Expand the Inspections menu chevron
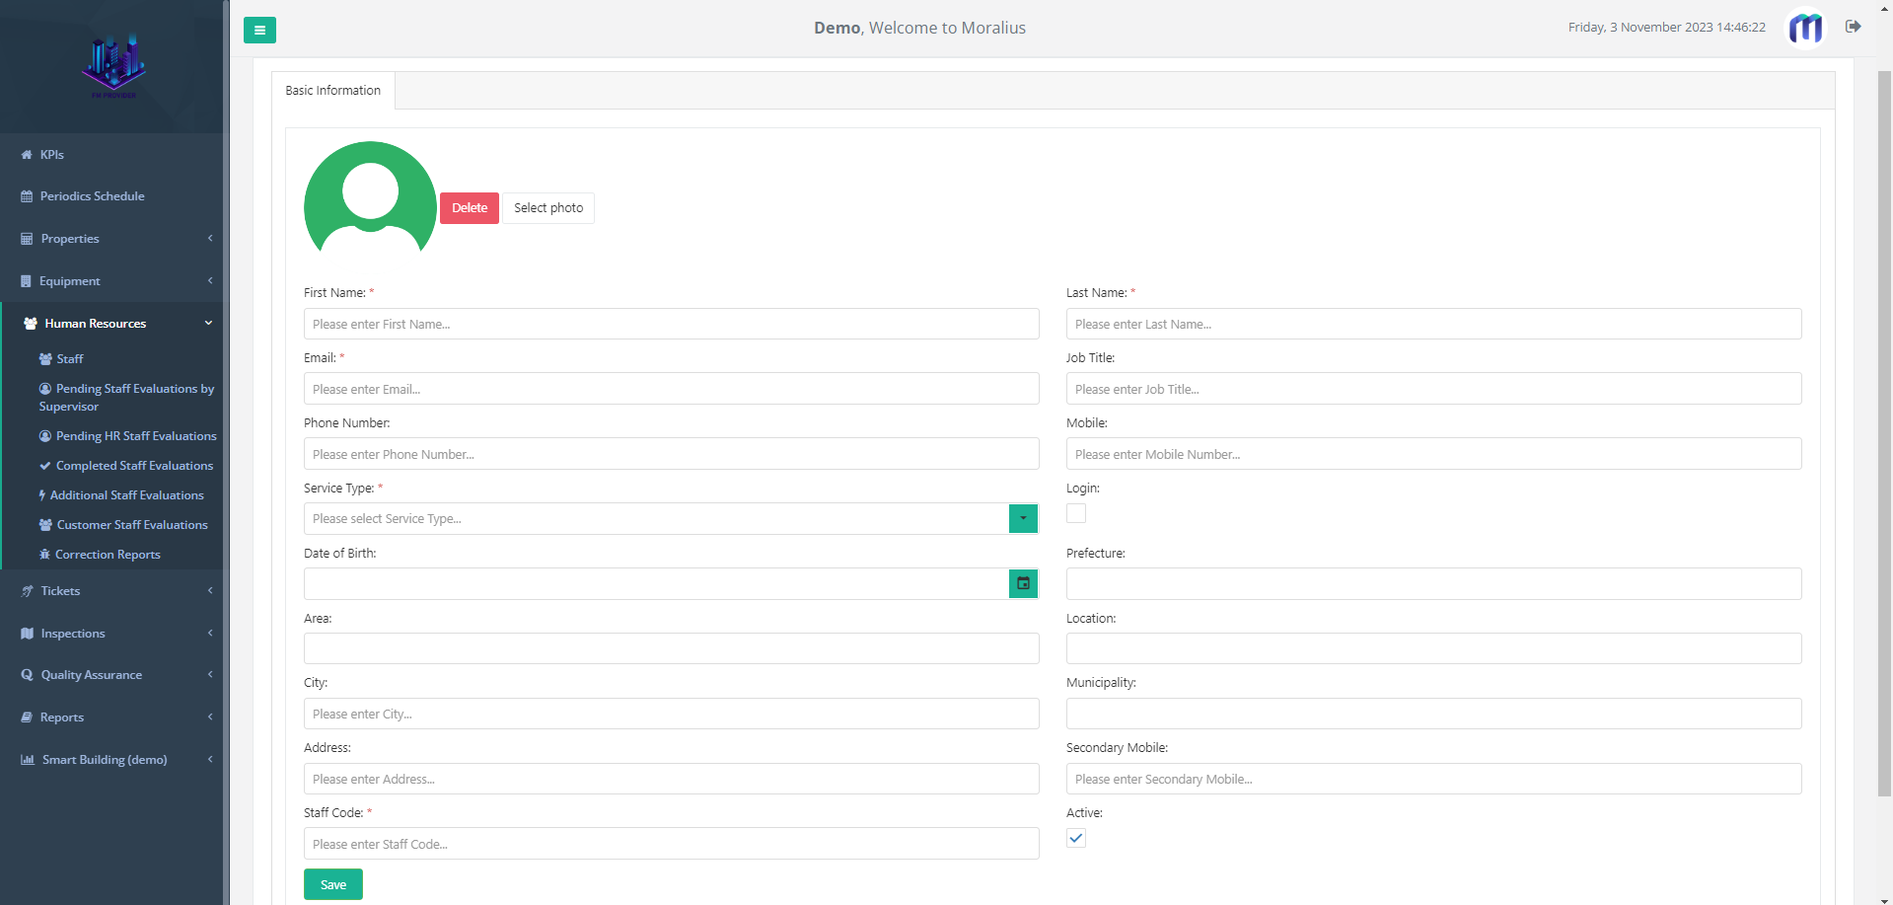Image resolution: width=1893 pixels, height=905 pixels. [x=210, y=633]
